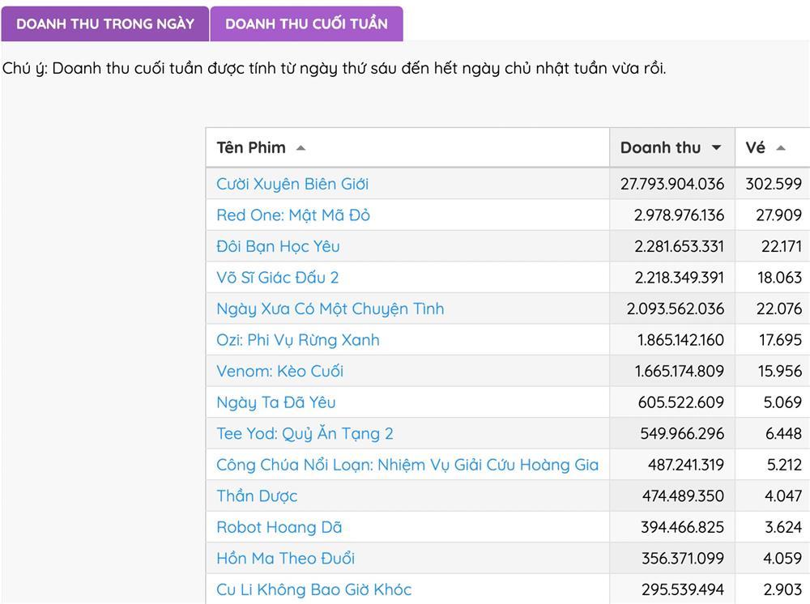Viewport: 810px width, 604px height.
Task: Select the film Đôi Bạn Học Yêu
Action: (x=276, y=245)
